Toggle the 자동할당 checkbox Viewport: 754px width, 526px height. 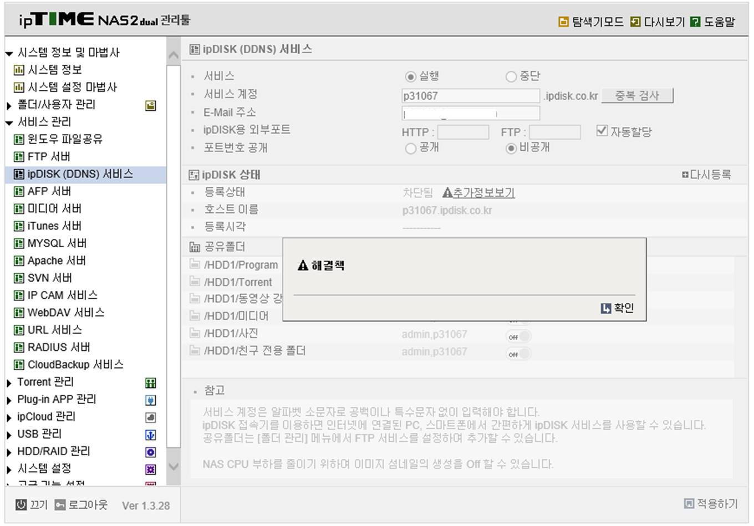pyautogui.click(x=602, y=131)
